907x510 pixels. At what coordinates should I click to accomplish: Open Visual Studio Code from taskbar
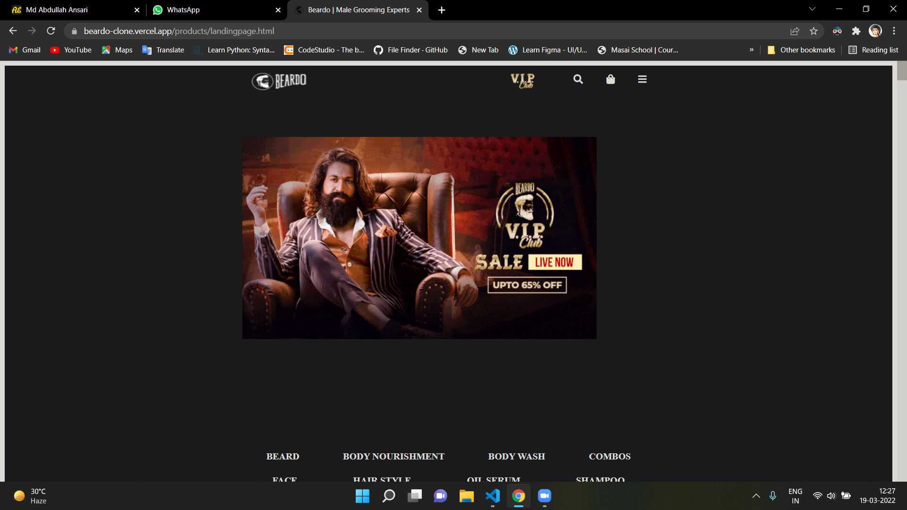493,496
